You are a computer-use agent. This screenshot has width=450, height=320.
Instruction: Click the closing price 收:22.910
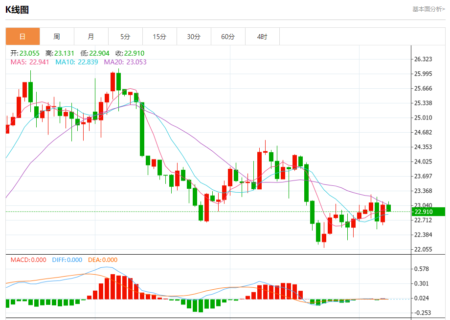(130, 53)
